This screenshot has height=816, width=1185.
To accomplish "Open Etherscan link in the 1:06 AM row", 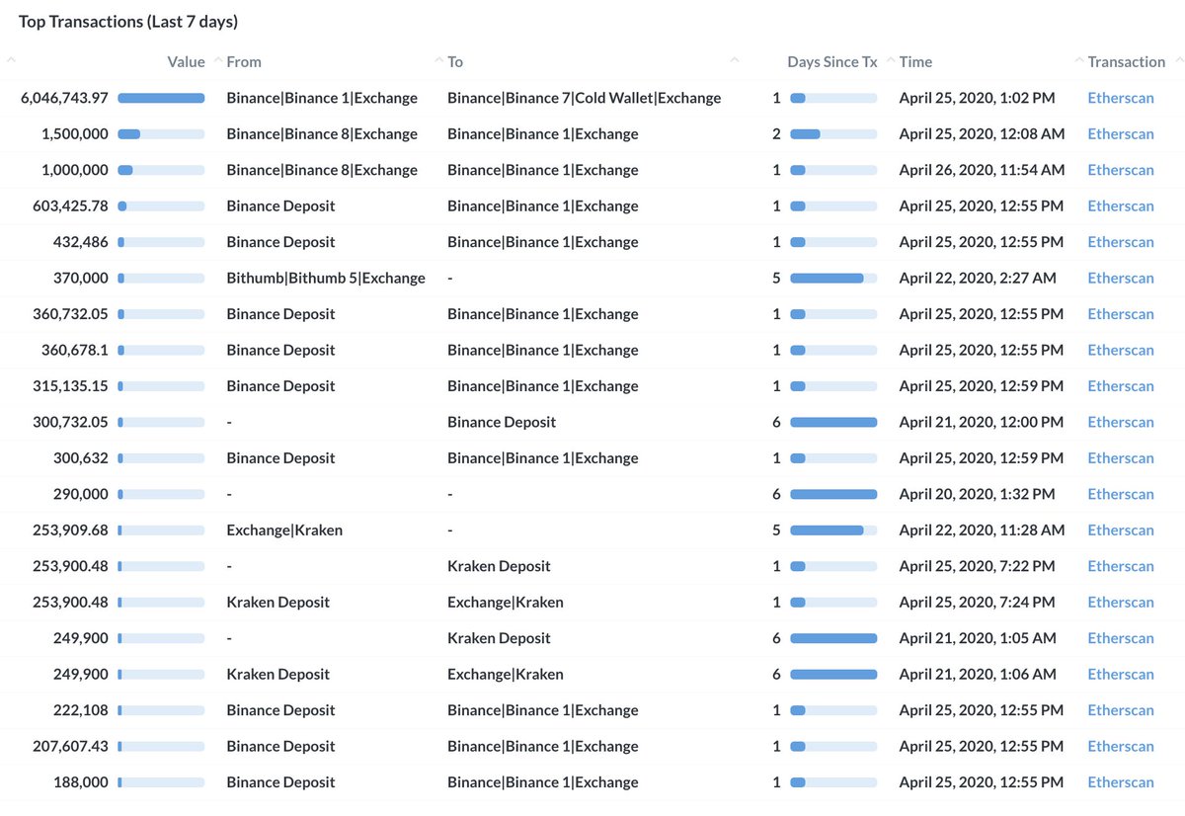I will [1121, 675].
